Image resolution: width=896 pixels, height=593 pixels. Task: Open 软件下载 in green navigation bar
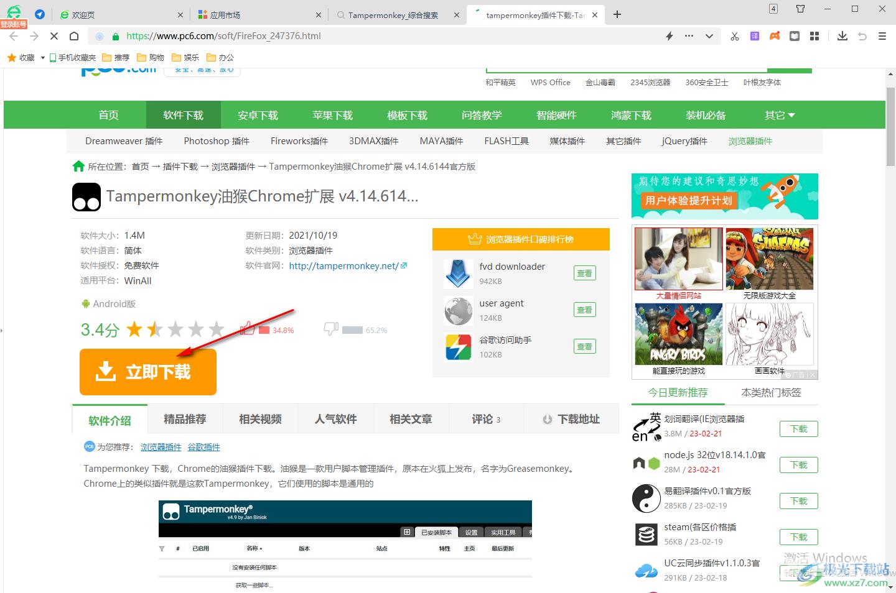184,115
